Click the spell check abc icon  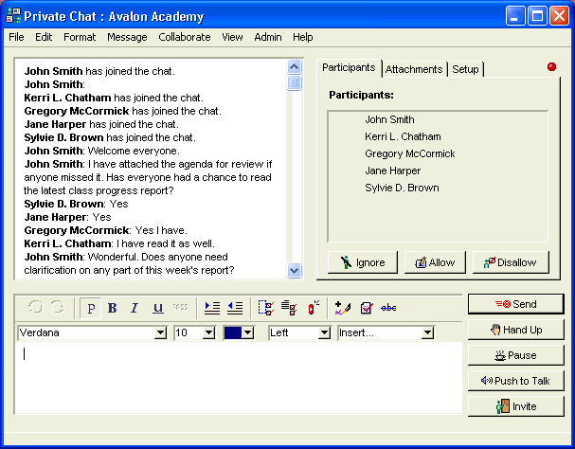click(388, 308)
